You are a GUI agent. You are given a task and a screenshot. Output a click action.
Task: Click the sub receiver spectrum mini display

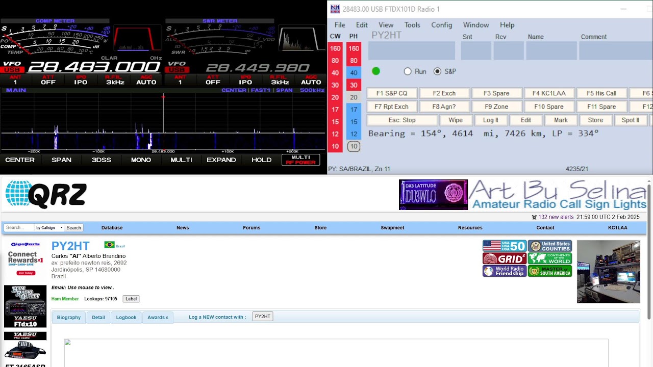pyautogui.click(x=300, y=39)
